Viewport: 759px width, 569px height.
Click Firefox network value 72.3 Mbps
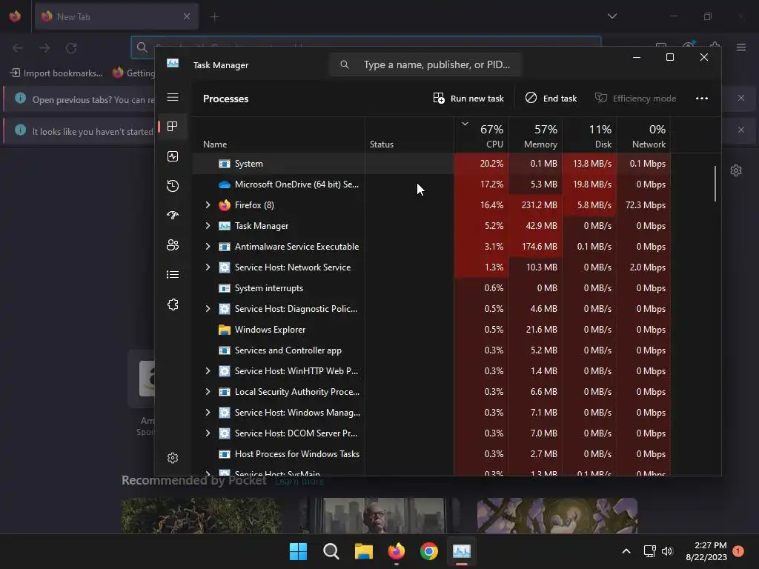(646, 205)
